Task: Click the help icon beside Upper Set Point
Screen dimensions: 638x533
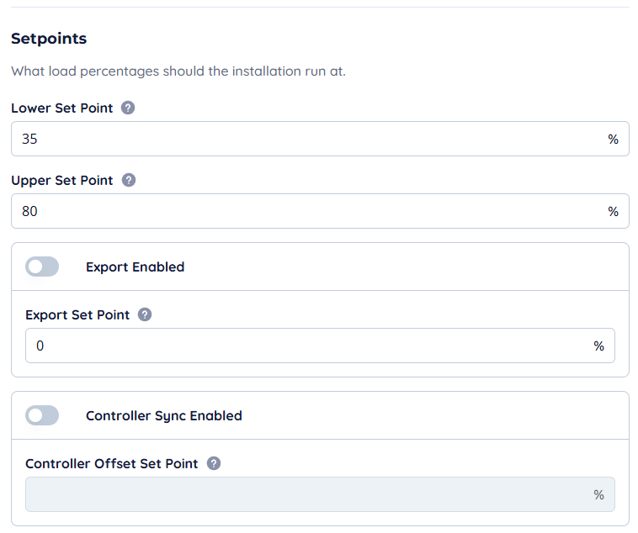Action: pos(129,181)
